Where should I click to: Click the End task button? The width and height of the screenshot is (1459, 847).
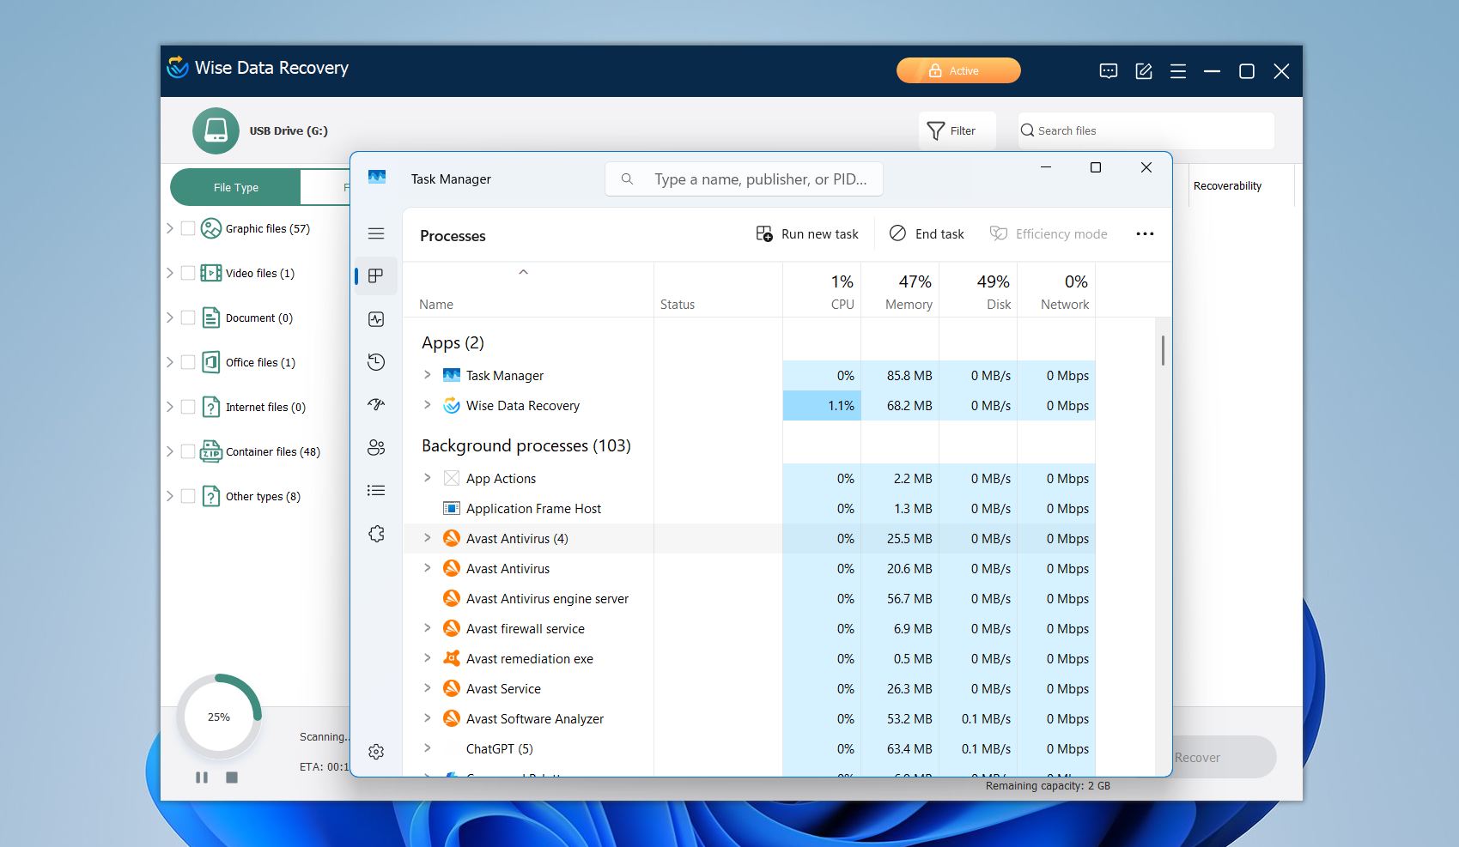tap(927, 233)
